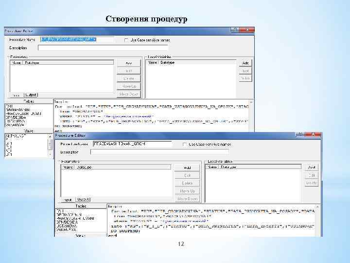Click Local Variables Edit button in front window

312,175
